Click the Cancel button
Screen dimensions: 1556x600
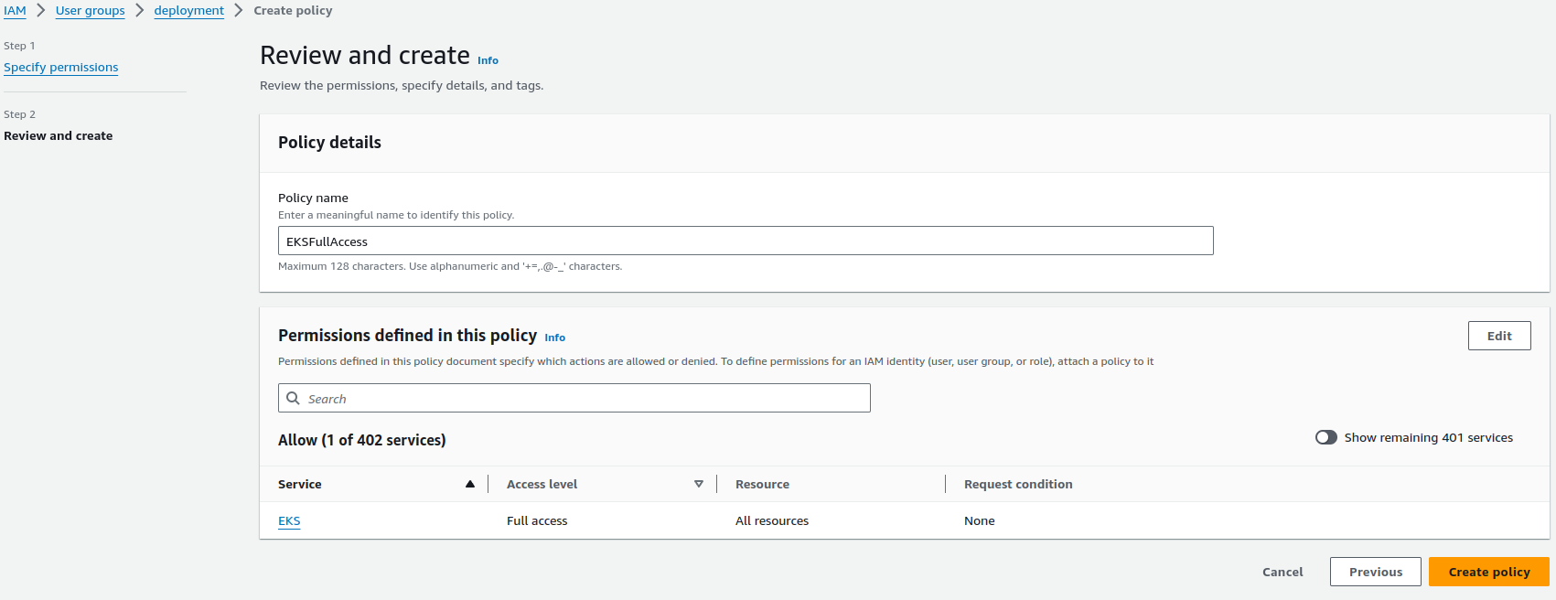pos(1282,572)
